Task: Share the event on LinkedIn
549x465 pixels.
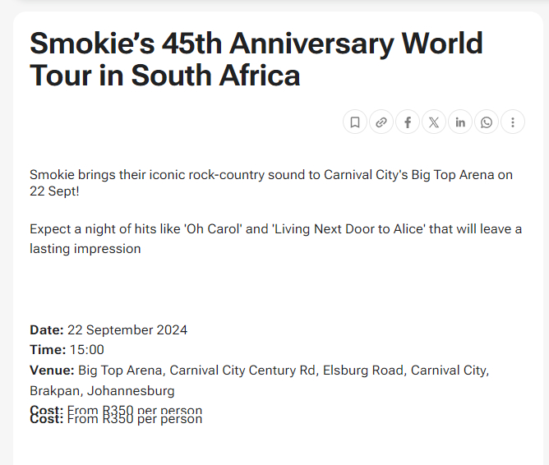Action: 460,122
